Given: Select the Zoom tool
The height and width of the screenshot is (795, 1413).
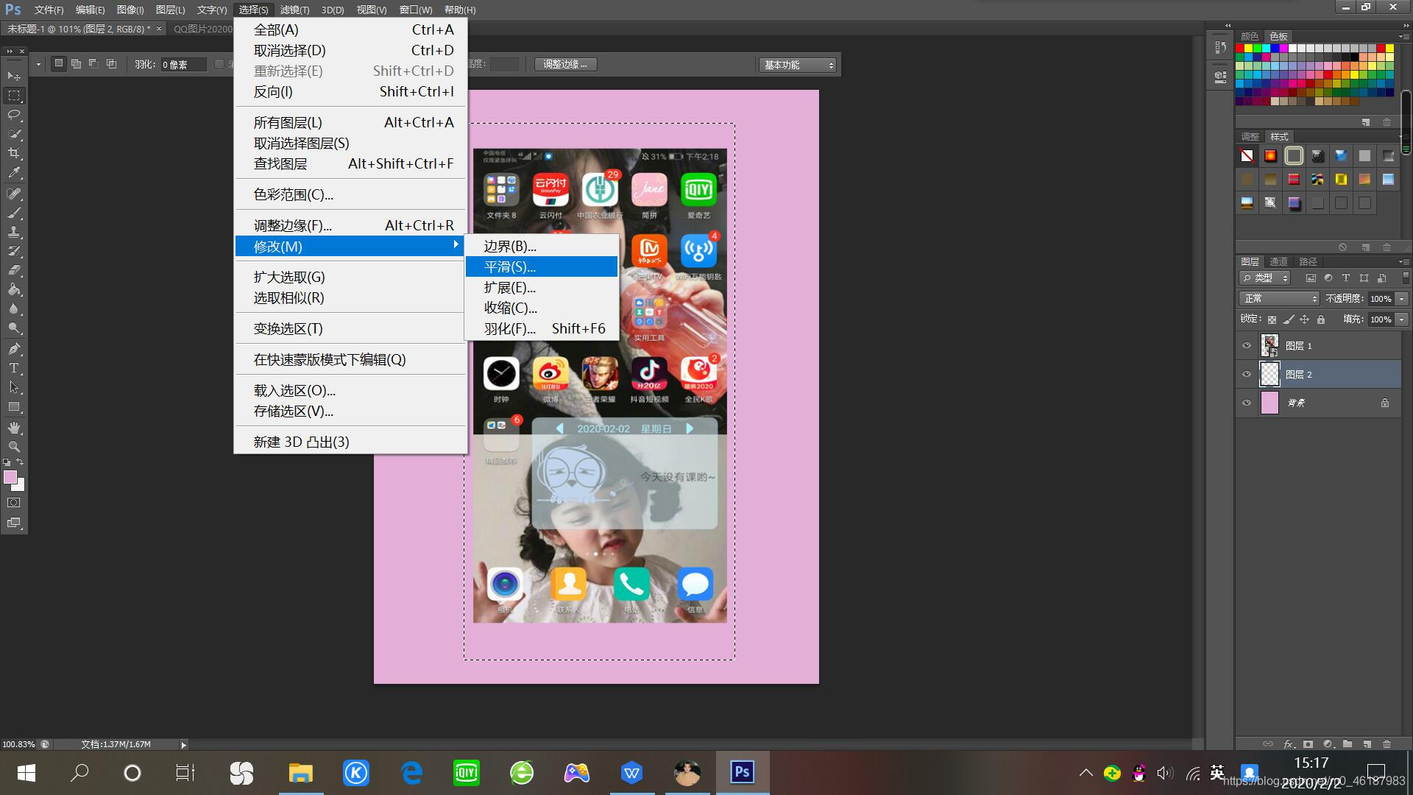Looking at the screenshot, I should pyautogui.click(x=14, y=447).
